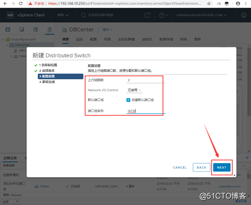This screenshot has height=205, width=251.
Task: Click the 上行链路数 number field
Action: 146,80
